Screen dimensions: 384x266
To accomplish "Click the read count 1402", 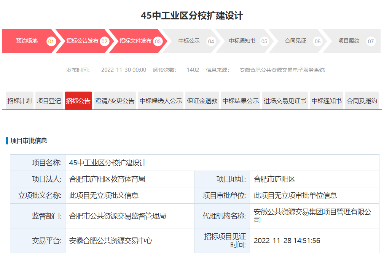I will pos(193,70).
